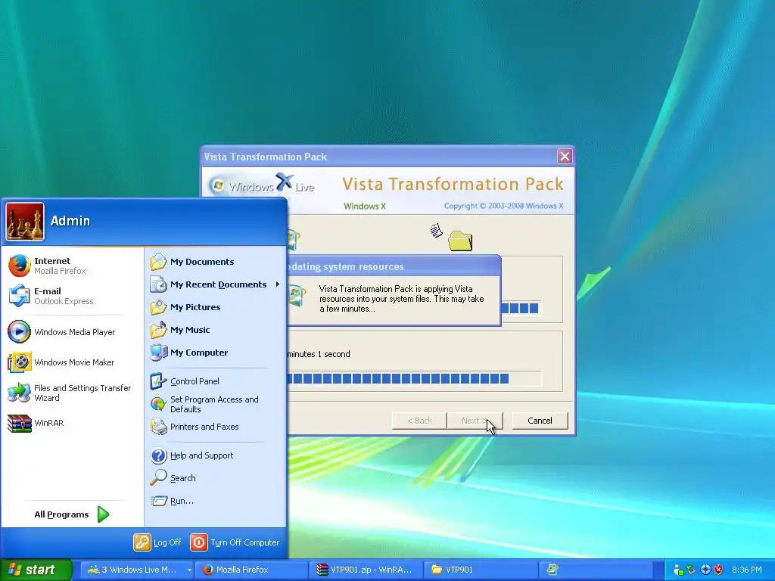Click the green 'Windows X' text
The width and height of the screenshot is (775, 581).
click(x=365, y=206)
